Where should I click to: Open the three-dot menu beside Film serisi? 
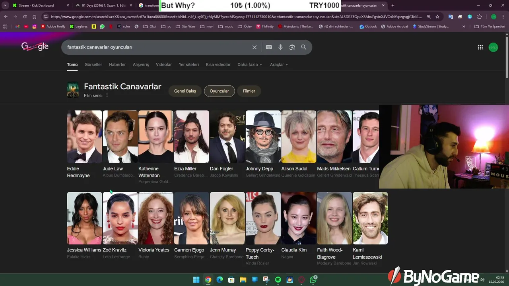(107, 95)
